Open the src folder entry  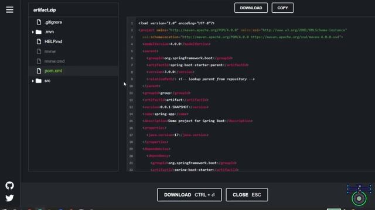(x=47, y=80)
